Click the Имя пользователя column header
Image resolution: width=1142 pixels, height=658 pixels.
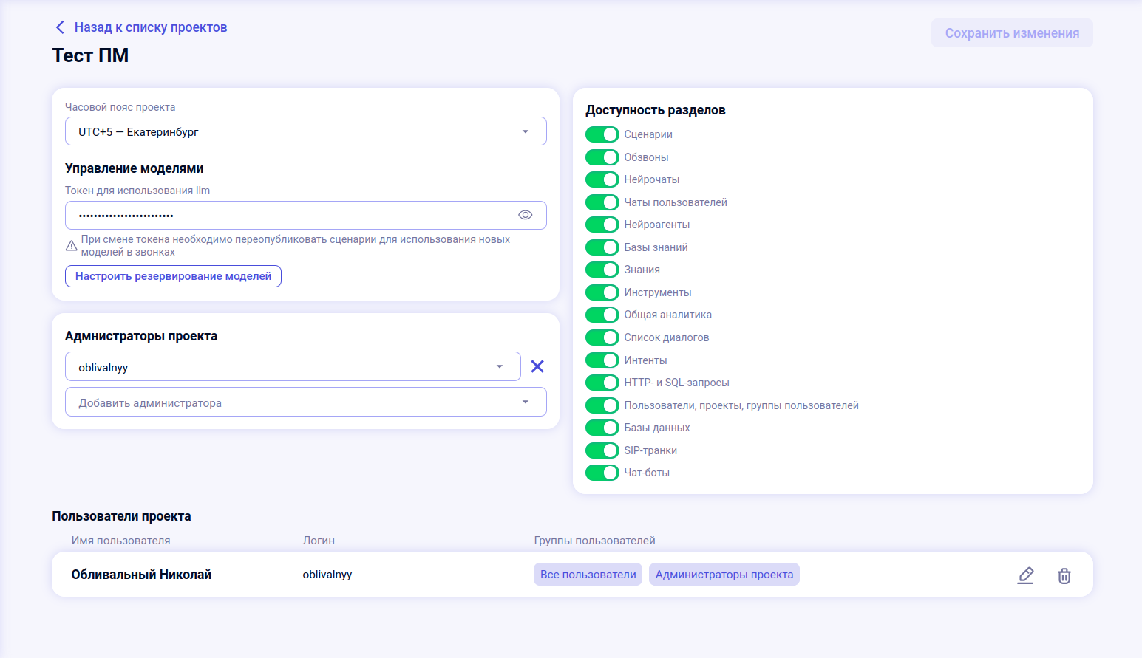121,541
